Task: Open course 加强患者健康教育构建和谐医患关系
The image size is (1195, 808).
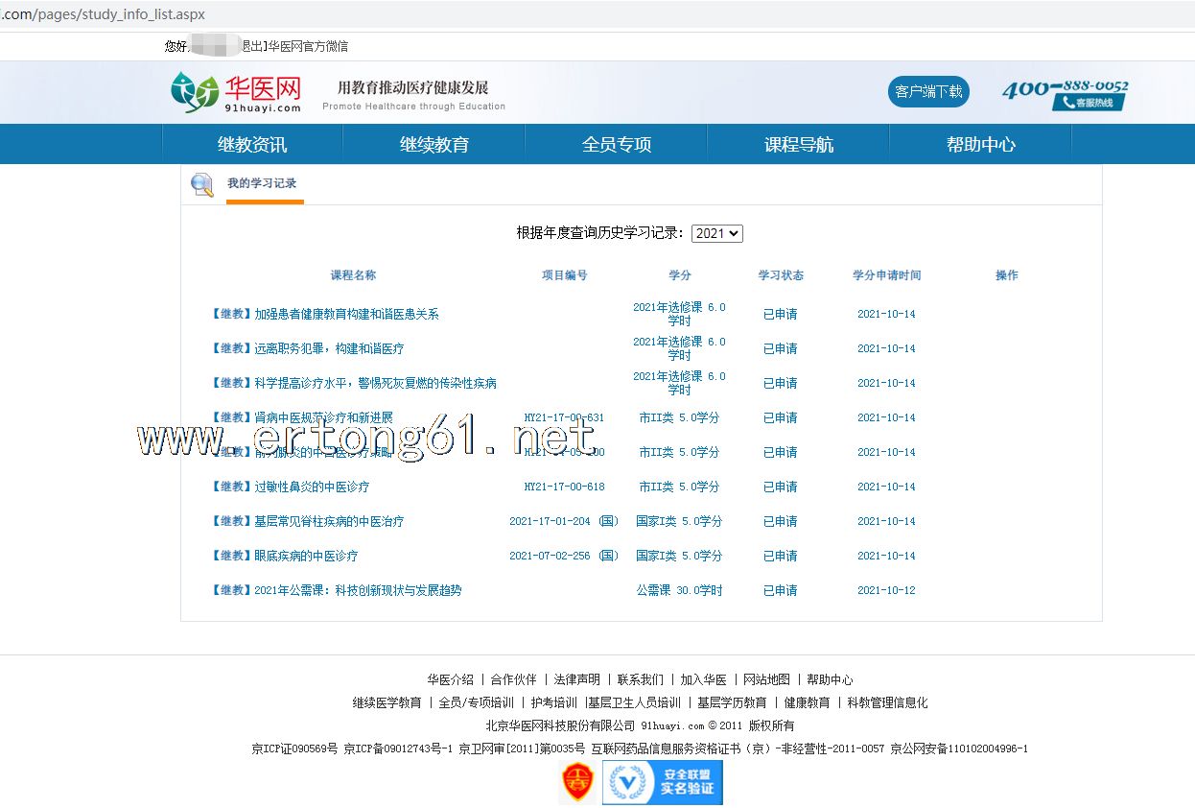Action: click(345, 314)
